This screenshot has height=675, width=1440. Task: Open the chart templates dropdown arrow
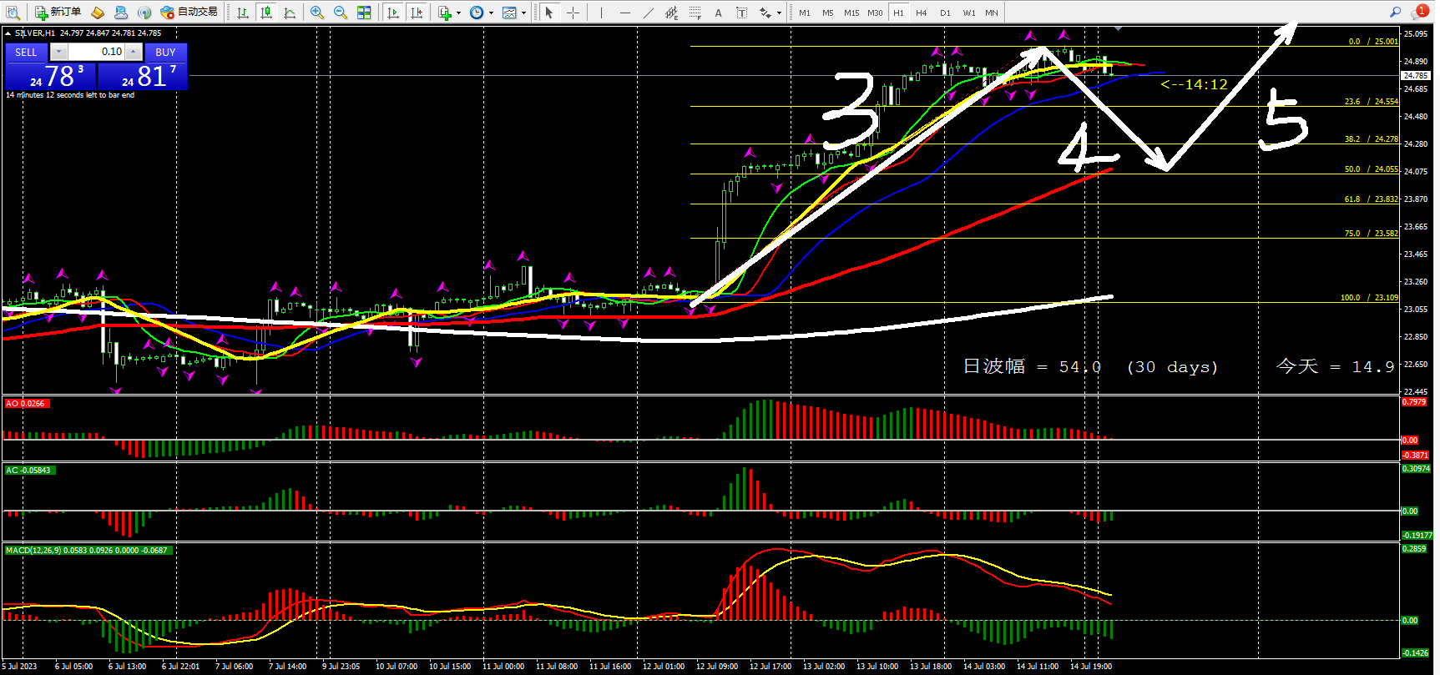[x=523, y=13]
